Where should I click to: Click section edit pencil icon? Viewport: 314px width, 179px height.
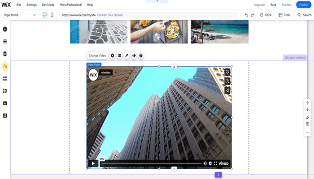[x=307, y=117]
